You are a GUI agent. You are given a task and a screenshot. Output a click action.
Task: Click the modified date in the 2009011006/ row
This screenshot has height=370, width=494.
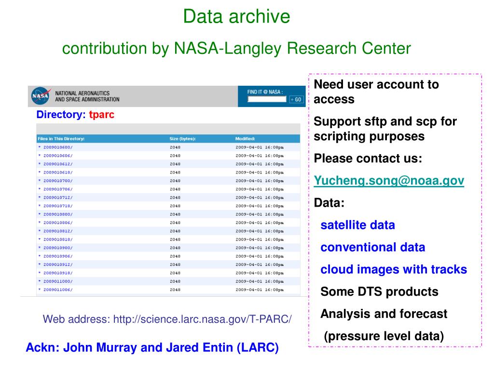click(260, 290)
